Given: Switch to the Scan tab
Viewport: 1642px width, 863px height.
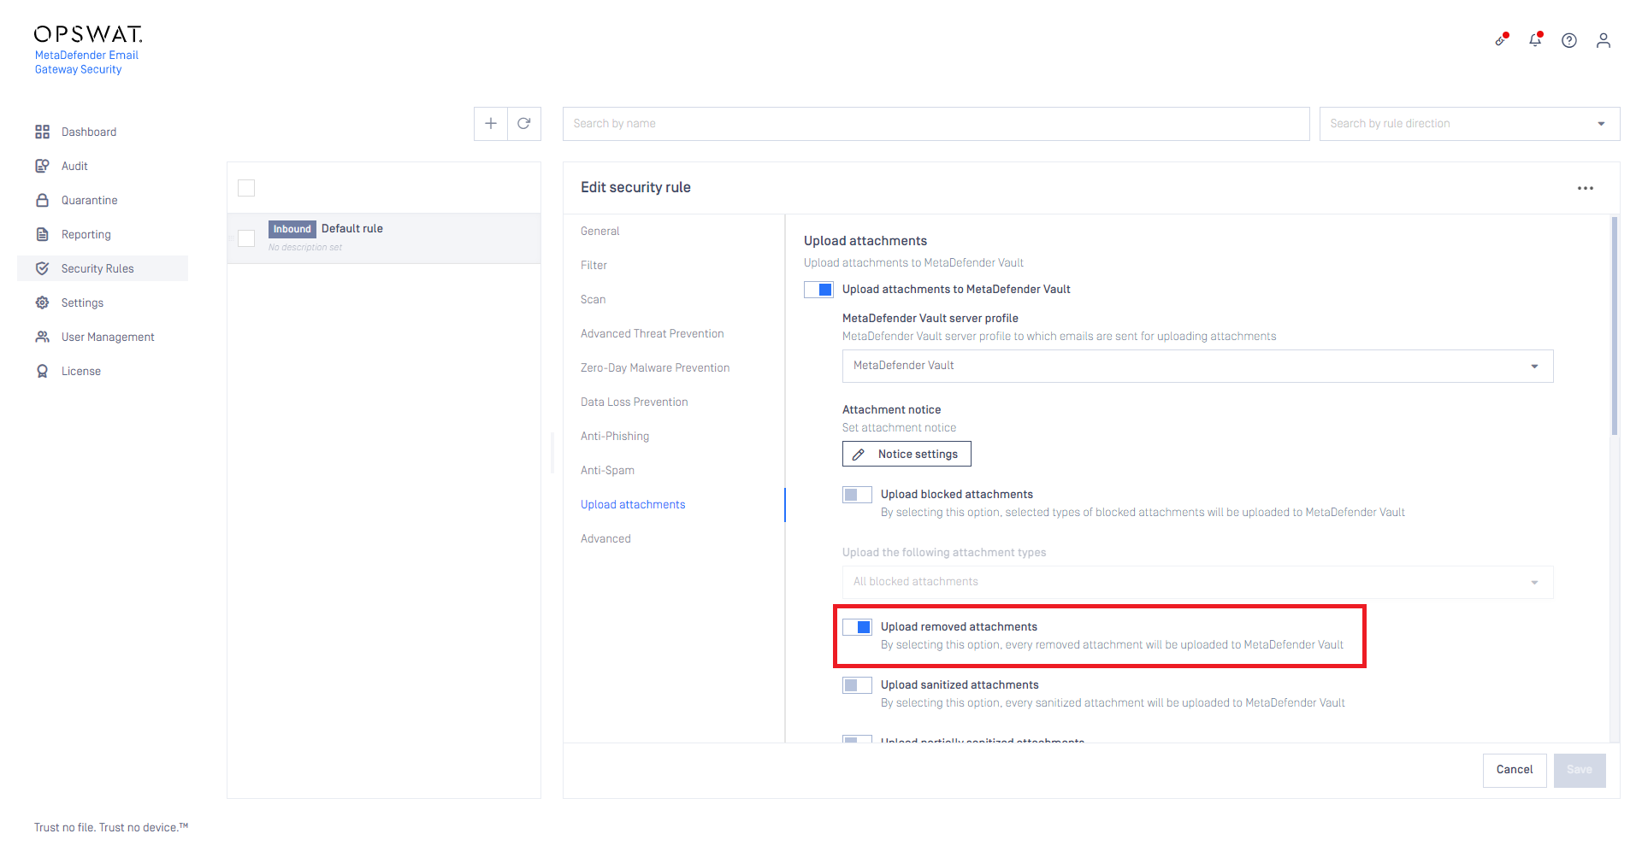Looking at the screenshot, I should [593, 299].
